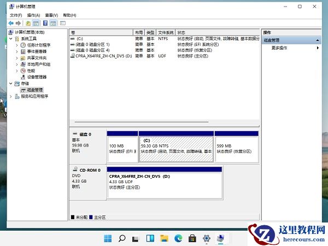This screenshot has width=328, height=246.
Task: Open Task View on the taskbar
Action: pos(136,238)
